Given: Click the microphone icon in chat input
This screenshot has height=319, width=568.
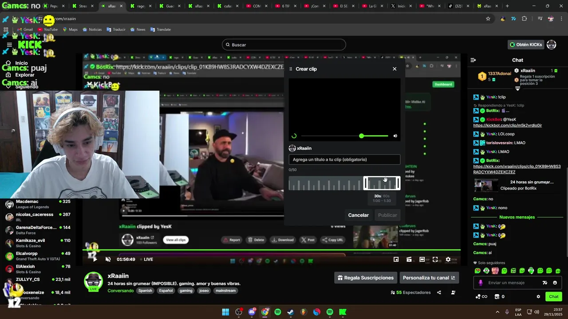Looking at the screenshot, I should coord(481,283).
